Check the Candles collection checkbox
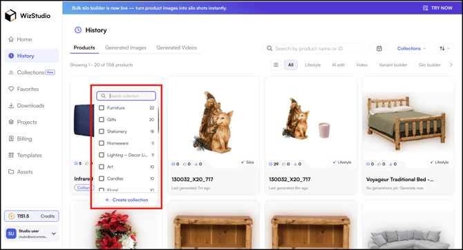 click(x=102, y=178)
